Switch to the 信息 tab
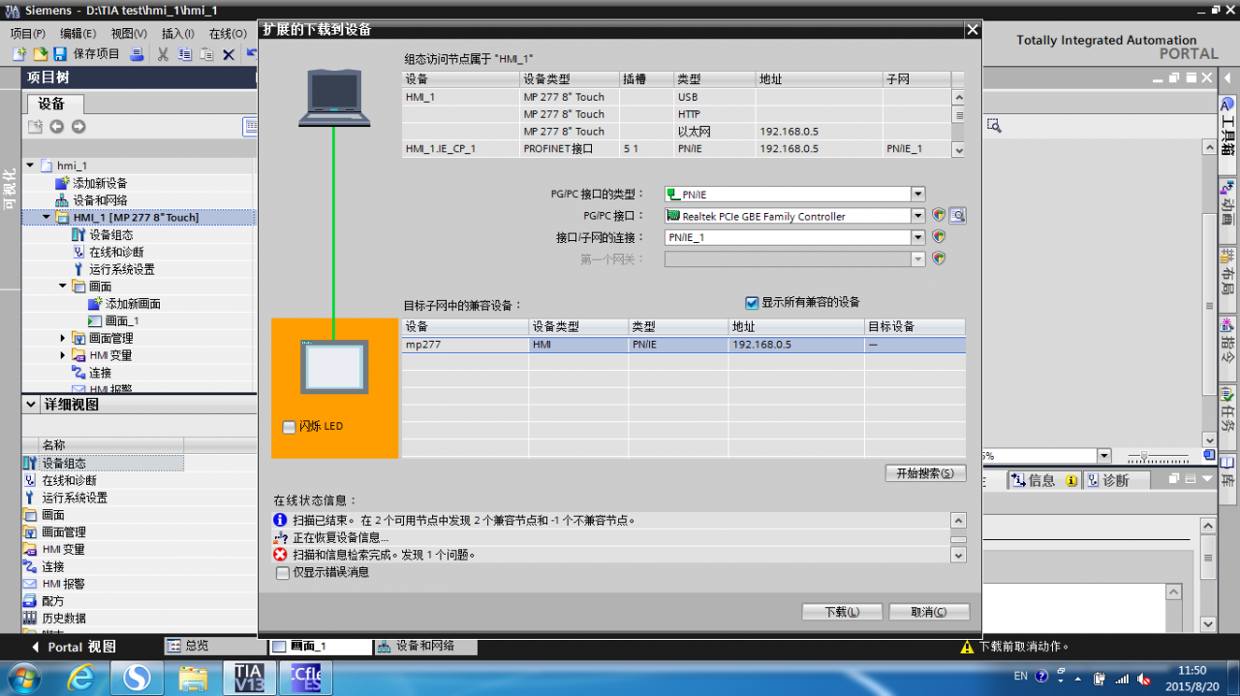1240x696 pixels. pos(1042,480)
